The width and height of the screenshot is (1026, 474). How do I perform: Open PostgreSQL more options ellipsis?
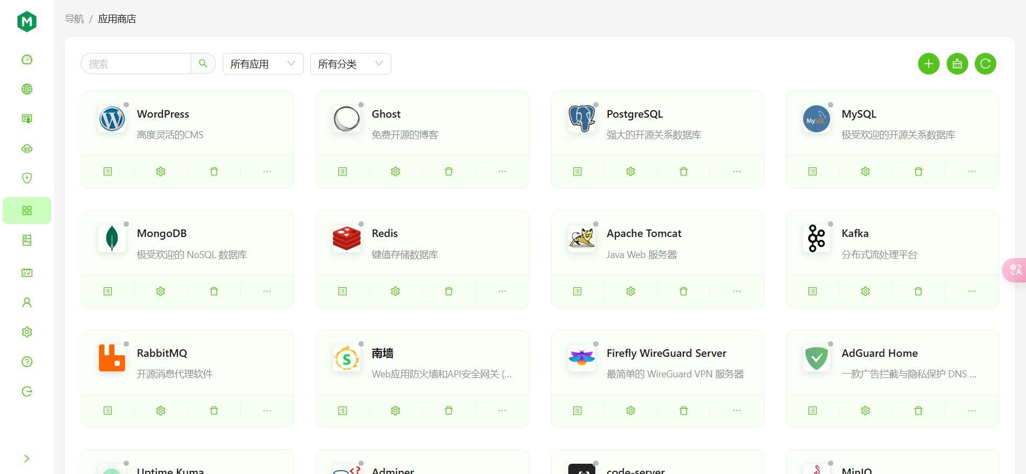tap(737, 172)
